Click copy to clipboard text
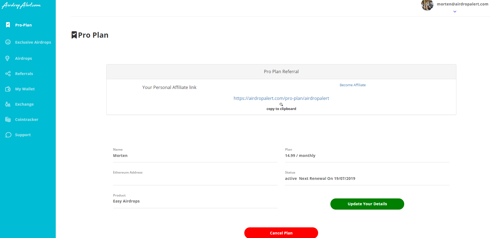The image size is (490, 238). (281, 109)
